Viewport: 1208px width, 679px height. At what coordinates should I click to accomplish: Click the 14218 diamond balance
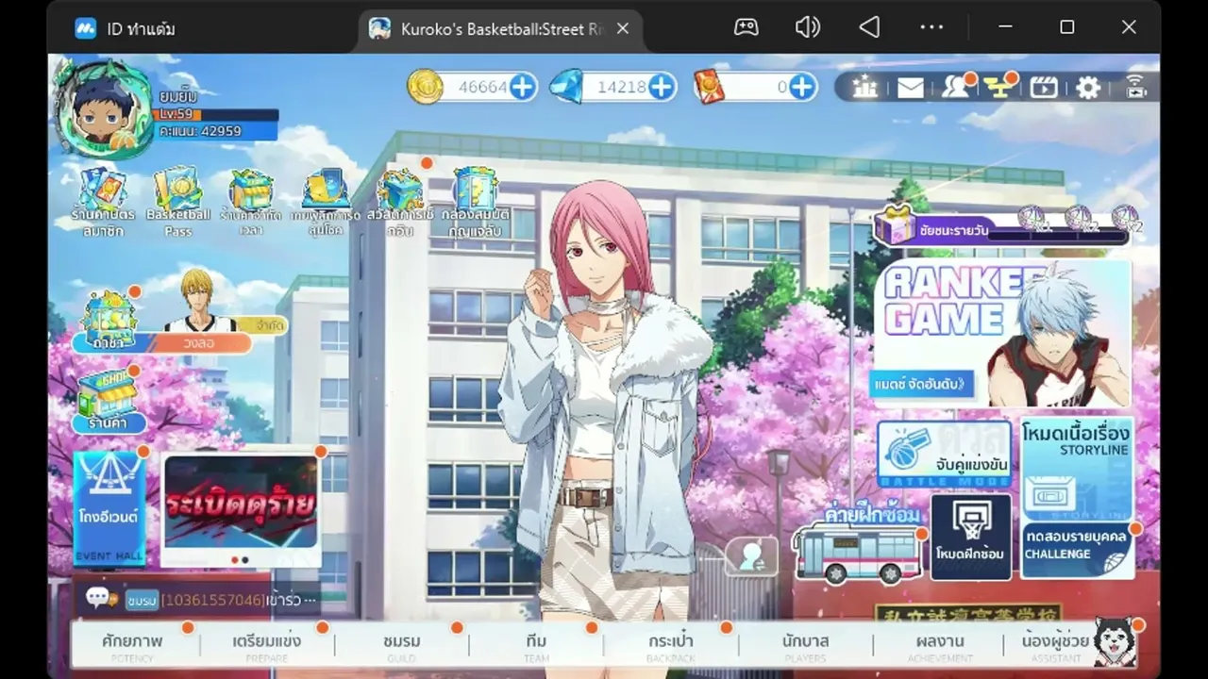click(622, 87)
